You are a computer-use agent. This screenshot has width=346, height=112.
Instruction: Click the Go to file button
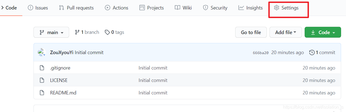(x=251, y=32)
